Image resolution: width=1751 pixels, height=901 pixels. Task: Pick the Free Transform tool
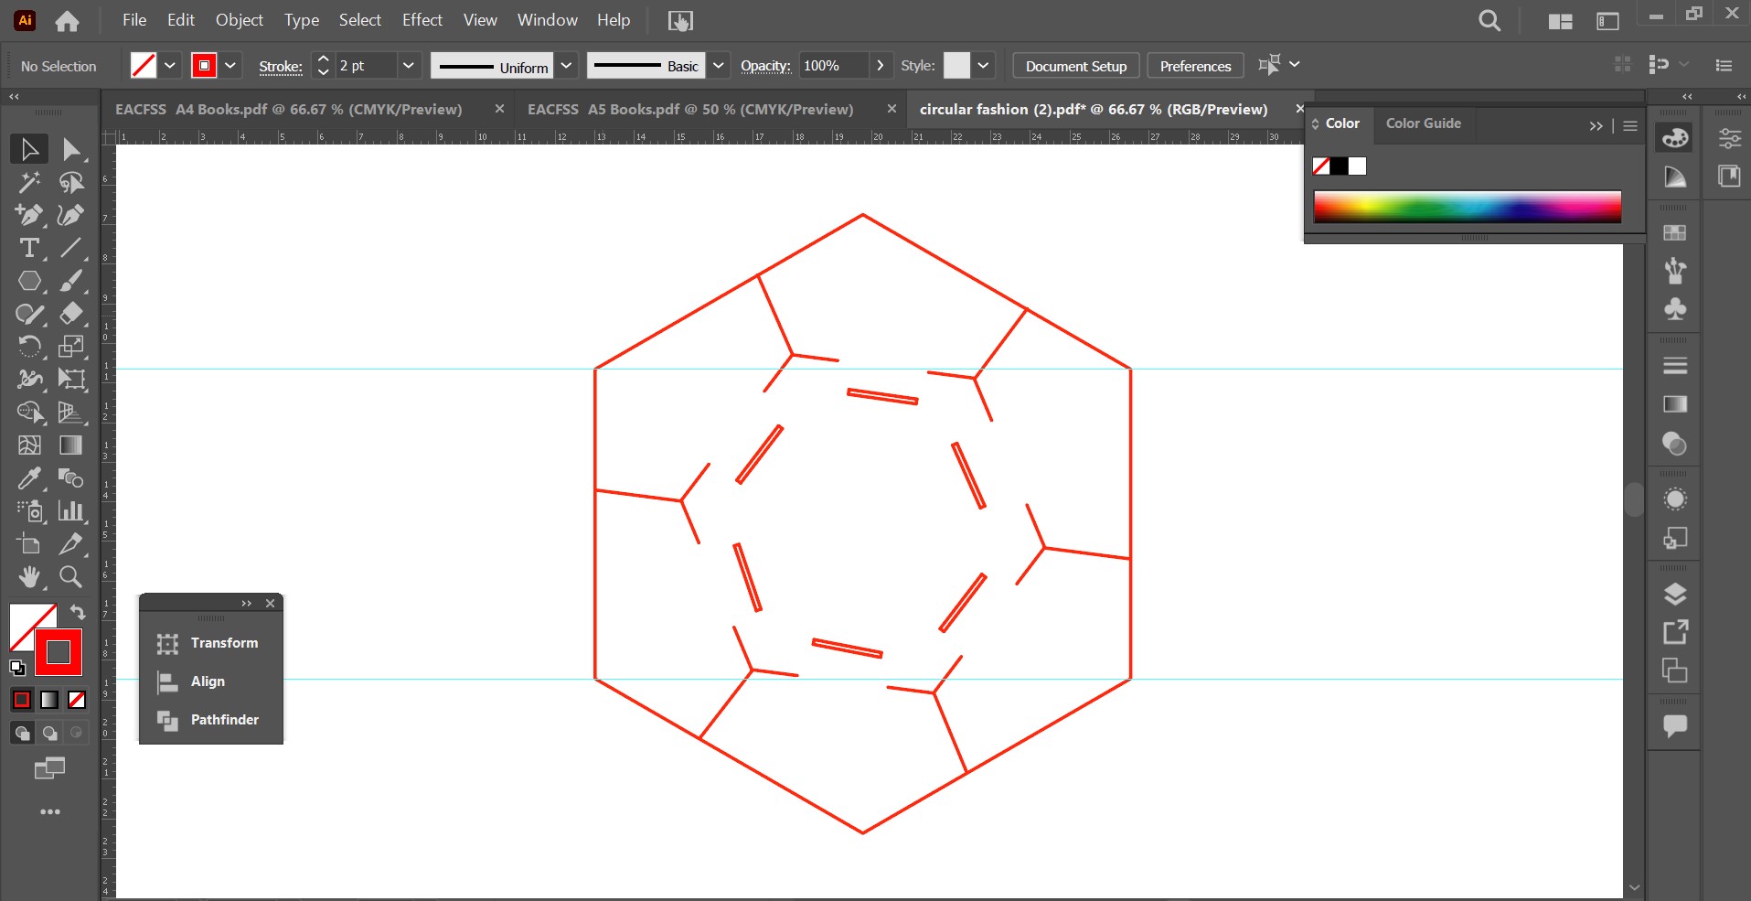[x=71, y=380]
